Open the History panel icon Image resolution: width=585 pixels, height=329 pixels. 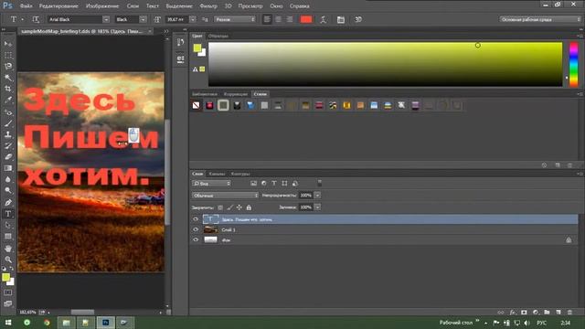coord(181,42)
